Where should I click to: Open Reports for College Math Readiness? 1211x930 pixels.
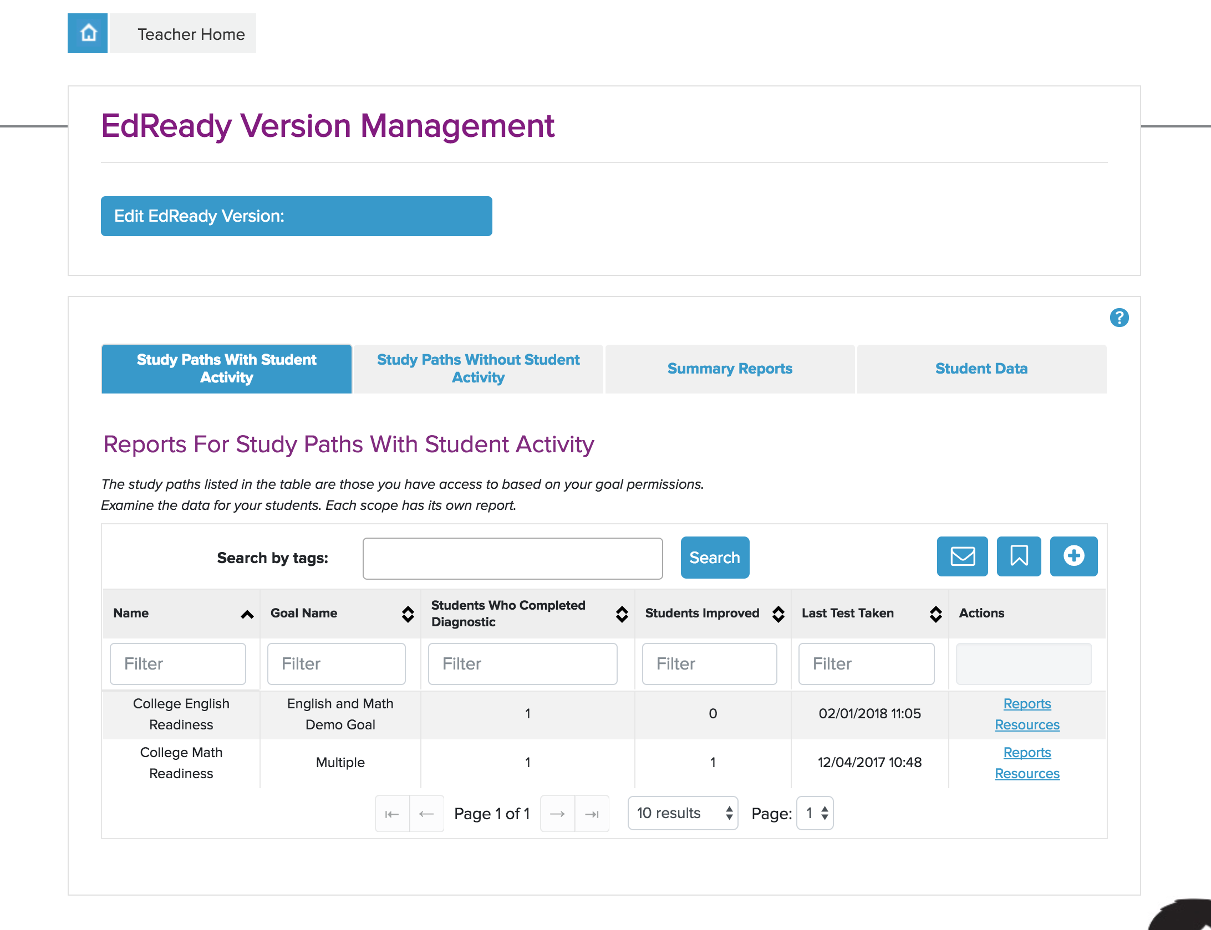[x=1027, y=752]
